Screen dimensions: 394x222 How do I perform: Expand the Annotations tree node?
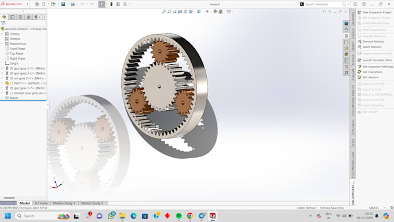(x=2, y=43)
